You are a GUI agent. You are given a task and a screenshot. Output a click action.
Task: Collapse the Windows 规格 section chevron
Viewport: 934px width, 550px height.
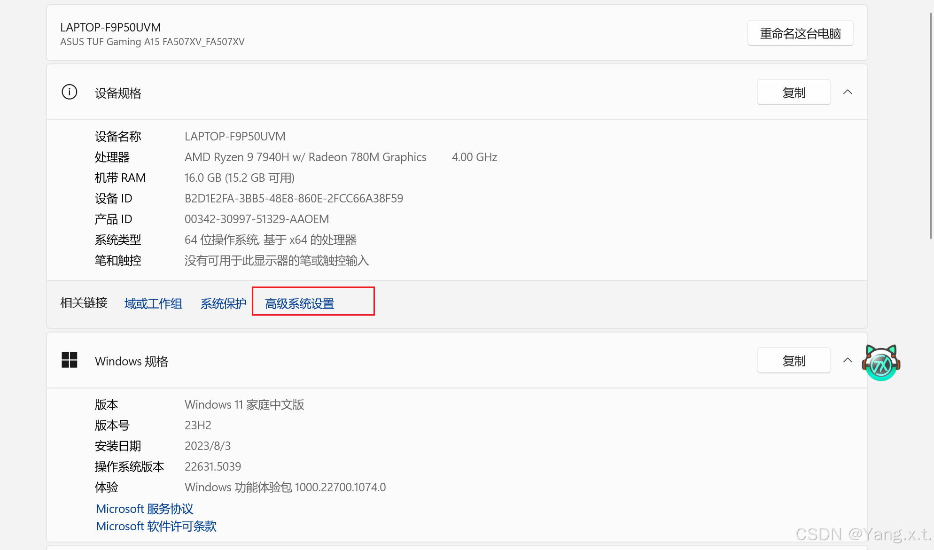click(x=848, y=360)
